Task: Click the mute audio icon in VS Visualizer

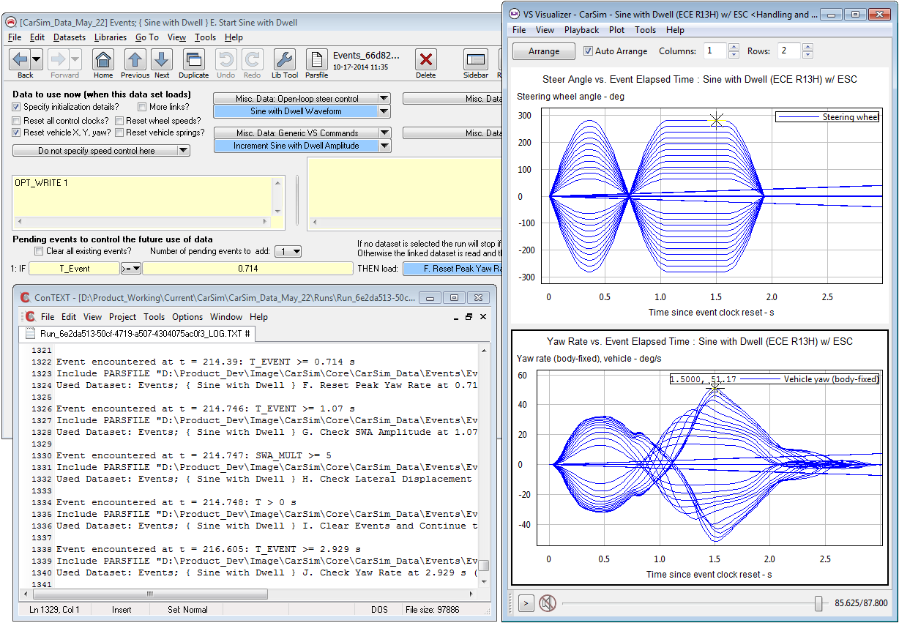Action: pyautogui.click(x=546, y=603)
